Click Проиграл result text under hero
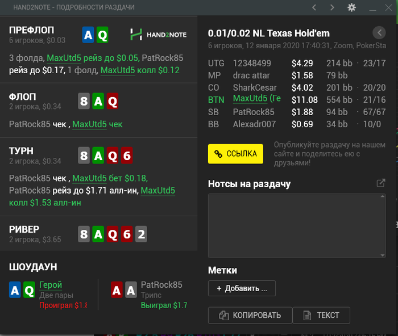Screen dimensions: 398x336 63,305
